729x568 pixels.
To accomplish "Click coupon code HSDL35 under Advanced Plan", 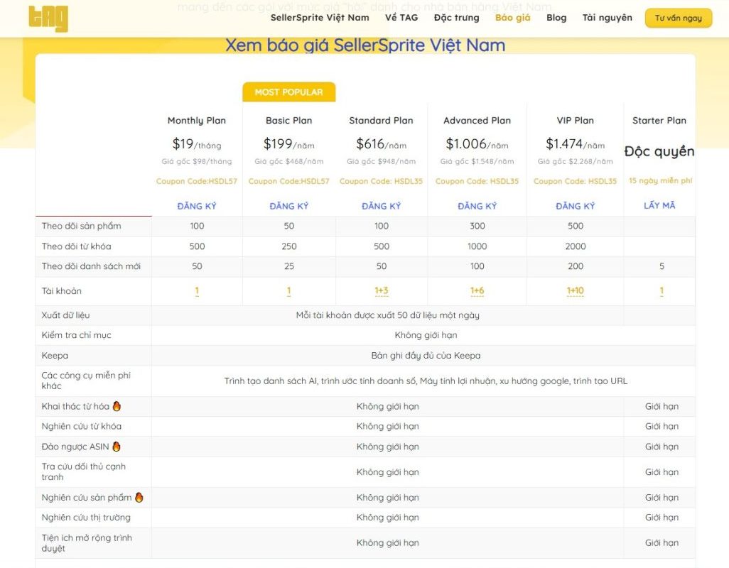I will coord(477,181).
